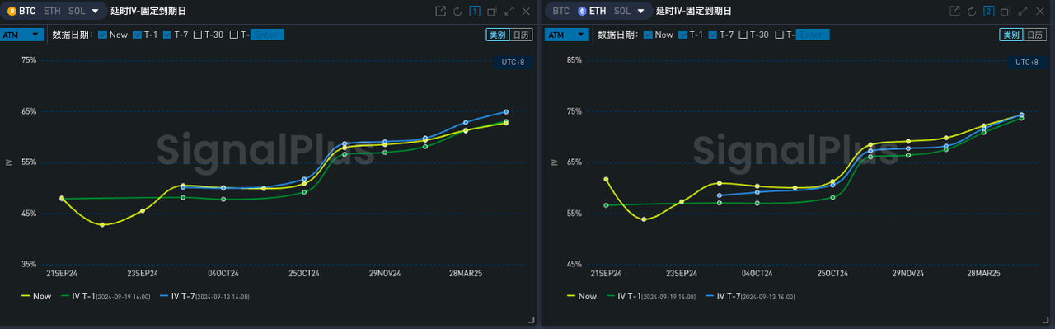Click resize handle of BTC panel corner

point(531,320)
